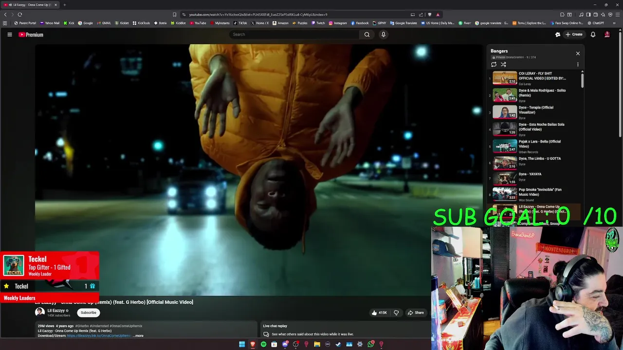The height and width of the screenshot is (350, 623).
Task: Open the TikTok bookmark
Action: (240, 23)
